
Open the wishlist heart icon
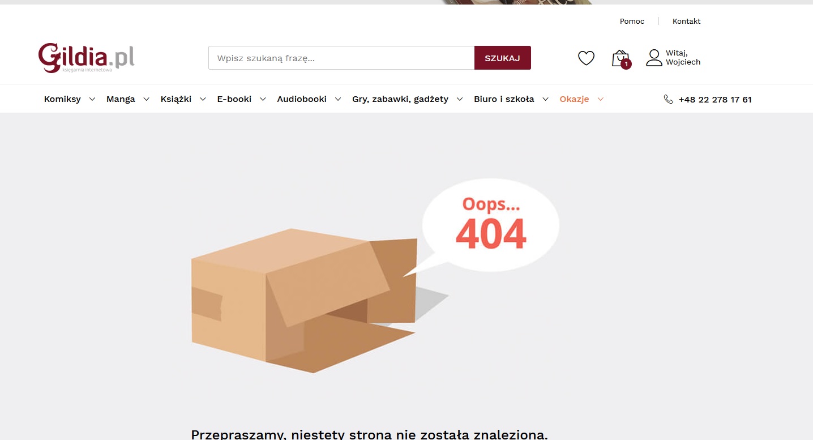tap(586, 58)
